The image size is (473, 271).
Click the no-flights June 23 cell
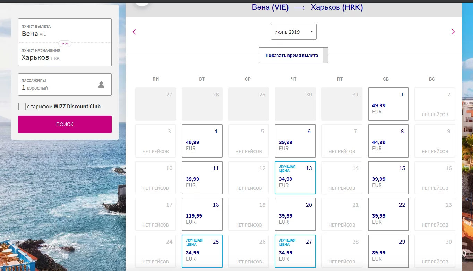pyautogui.click(x=435, y=214)
